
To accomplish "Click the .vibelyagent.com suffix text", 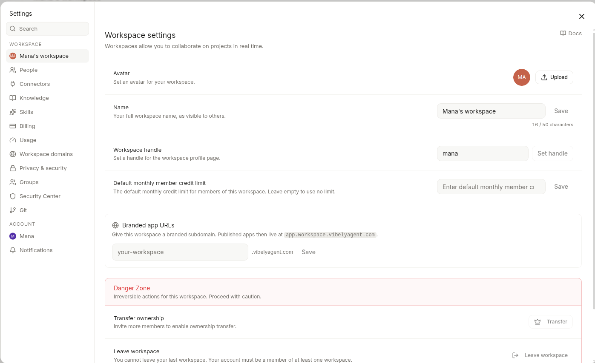I will 273,252.
